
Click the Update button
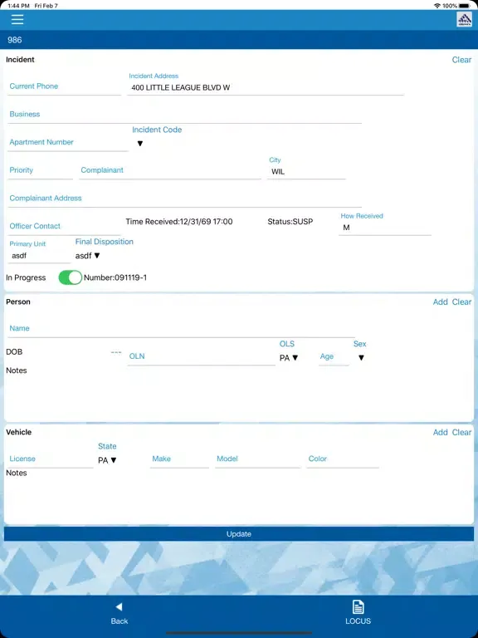click(239, 534)
